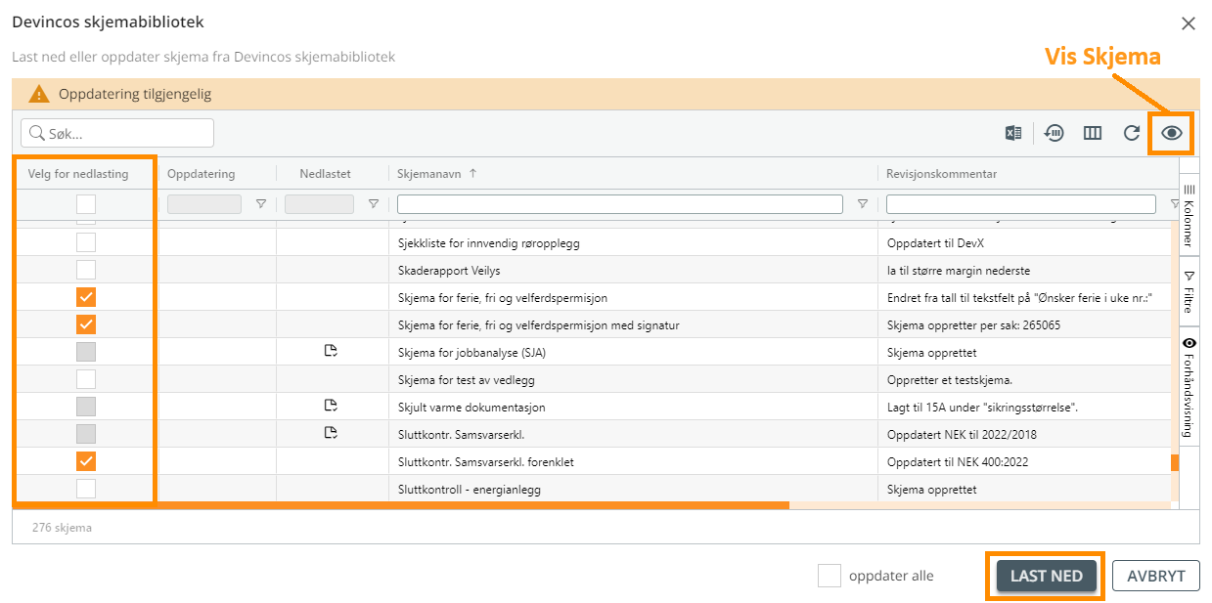Open the filter menu for Skjemanavn column
Image resolution: width=1212 pixels, height=603 pixels.
pos(862,204)
